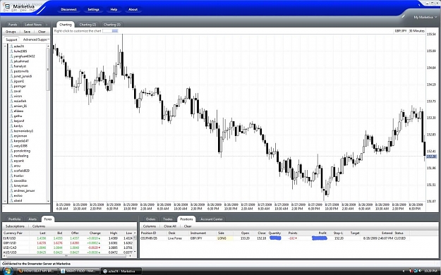Open the Windows Start menu orb
The height and width of the screenshot is (275, 441).
tap(7, 271)
